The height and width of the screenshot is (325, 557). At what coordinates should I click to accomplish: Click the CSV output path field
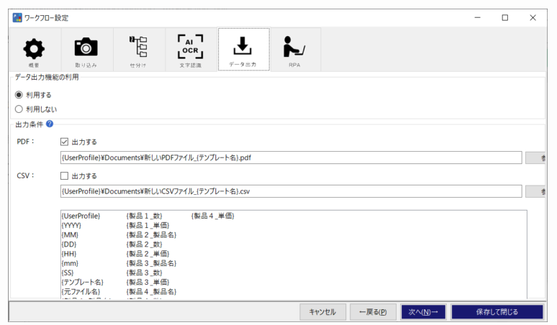(x=291, y=191)
